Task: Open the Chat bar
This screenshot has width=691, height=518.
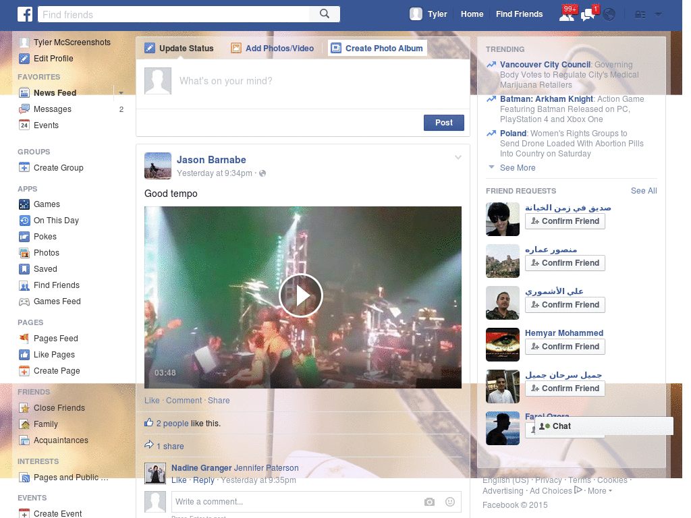Action: coord(604,426)
